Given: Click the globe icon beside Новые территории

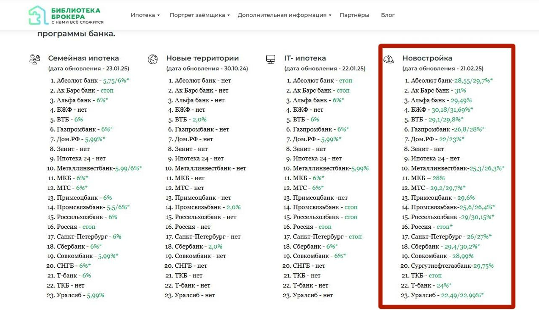Looking at the screenshot, I should click(153, 59).
